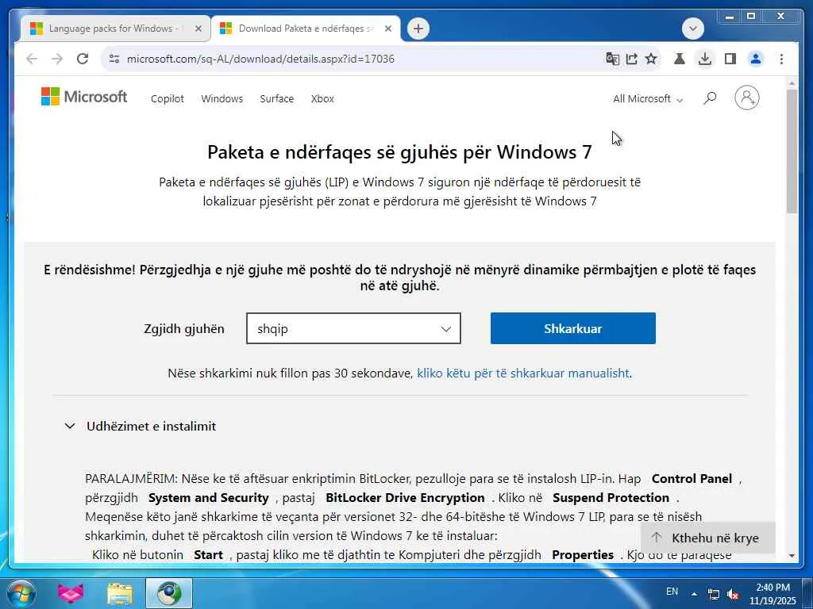Click the page heading Paketa e ndërfaqes

coord(399,152)
